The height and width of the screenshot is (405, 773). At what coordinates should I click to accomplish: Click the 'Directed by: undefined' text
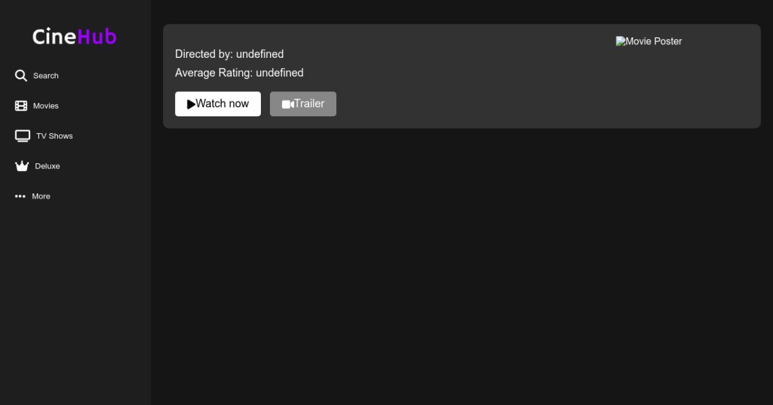[229, 54]
